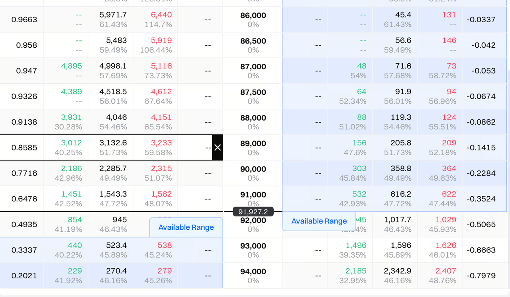Close the selected 89,000 row with X
Screen dimensions: 510x297
[x=218, y=148]
